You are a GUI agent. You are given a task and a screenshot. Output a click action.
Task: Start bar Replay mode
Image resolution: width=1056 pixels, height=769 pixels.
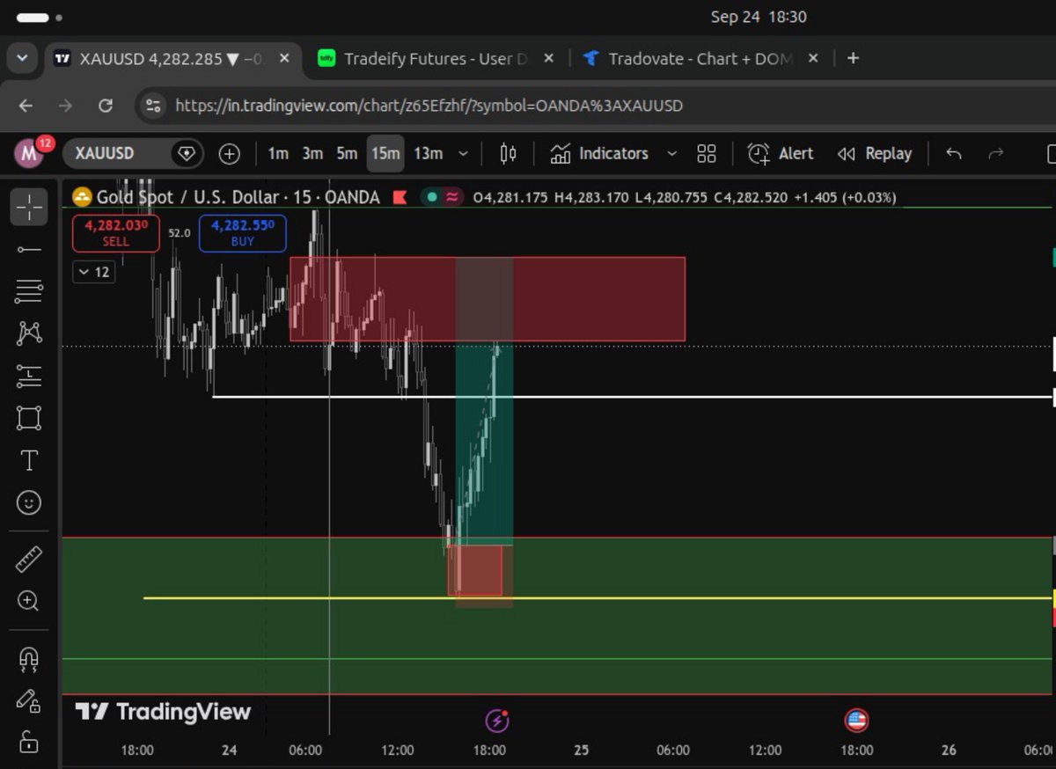tap(874, 154)
